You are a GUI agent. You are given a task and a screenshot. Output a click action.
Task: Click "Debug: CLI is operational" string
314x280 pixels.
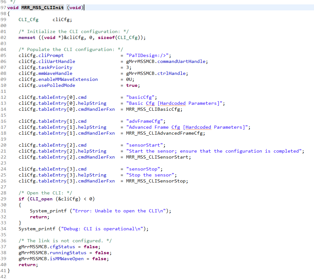click(x=102, y=229)
